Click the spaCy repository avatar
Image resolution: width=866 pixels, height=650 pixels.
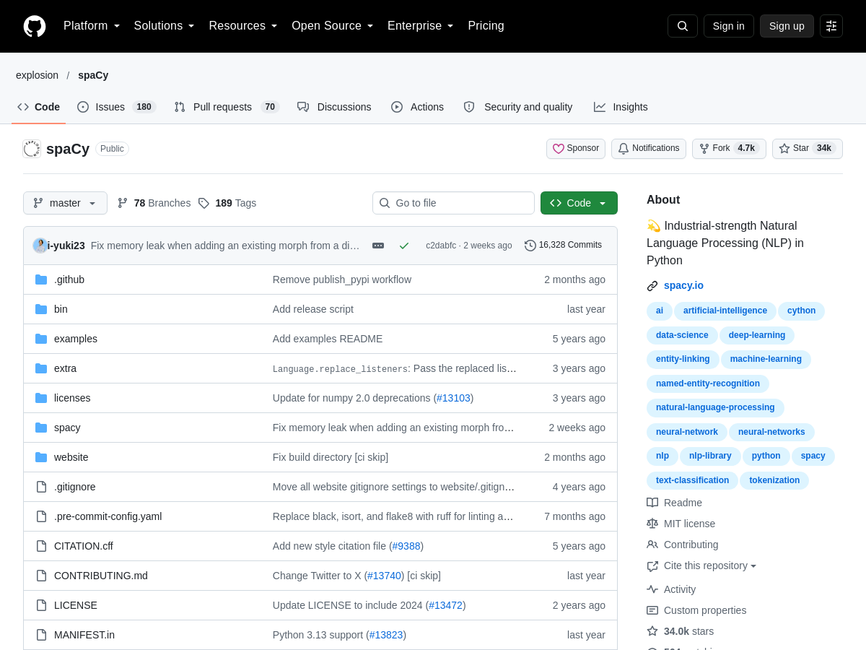tap(32, 149)
